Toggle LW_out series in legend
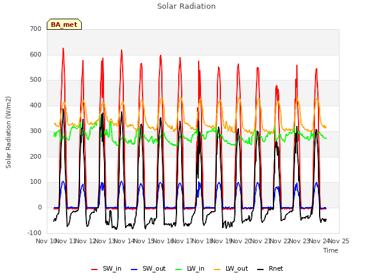Image resolution: width=374 pixels, height=280 pixels. coord(231,268)
